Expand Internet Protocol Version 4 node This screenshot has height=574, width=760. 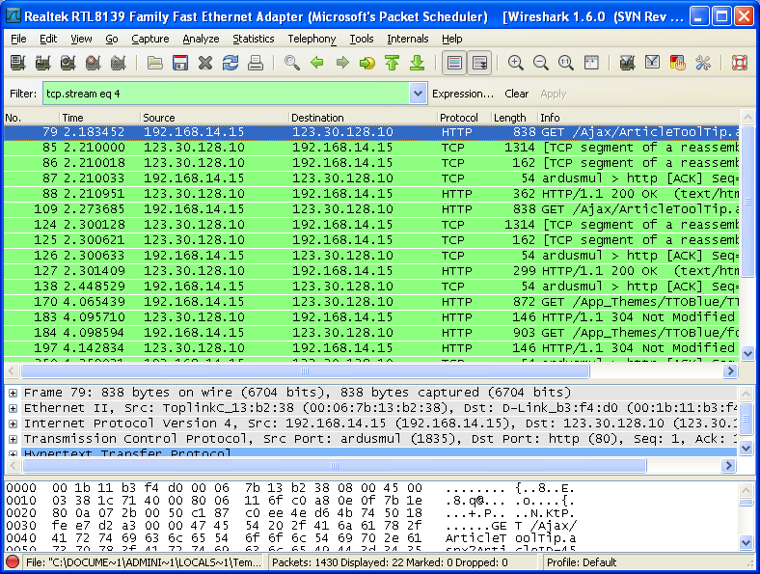[14, 424]
